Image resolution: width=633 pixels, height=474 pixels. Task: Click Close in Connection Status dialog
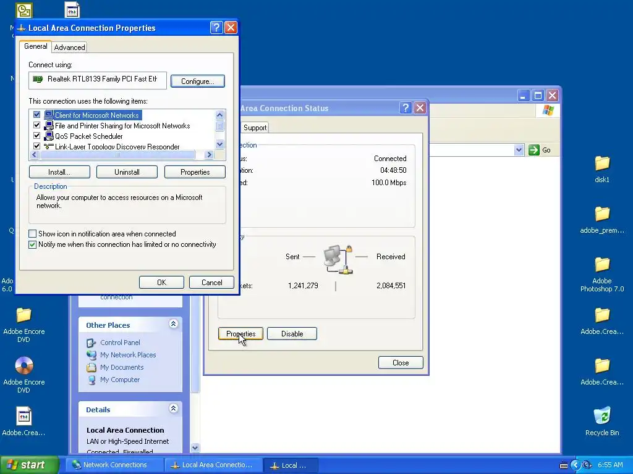pyautogui.click(x=401, y=363)
